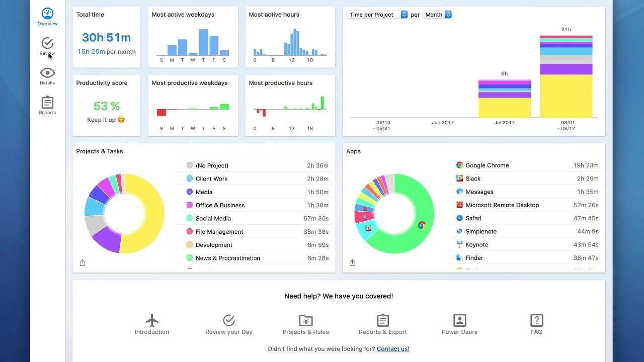
Task: Select the News & Procrastination project label
Action: 228,258
